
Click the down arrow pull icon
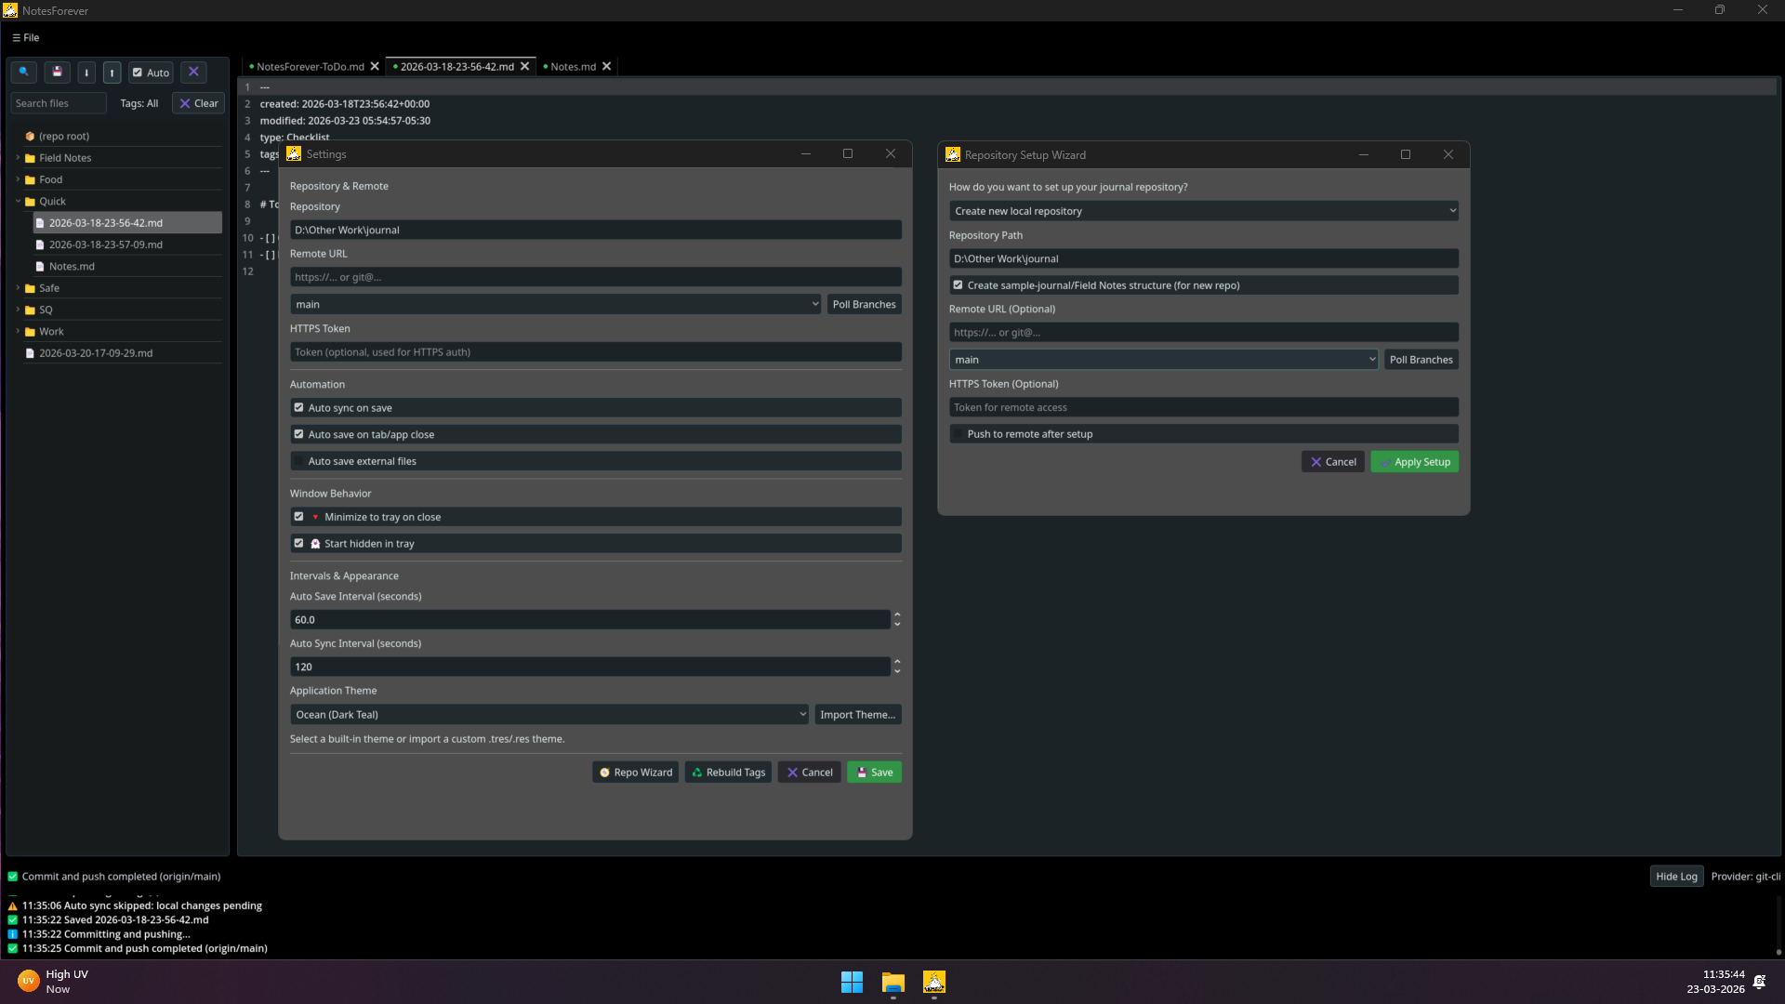tap(86, 73)
